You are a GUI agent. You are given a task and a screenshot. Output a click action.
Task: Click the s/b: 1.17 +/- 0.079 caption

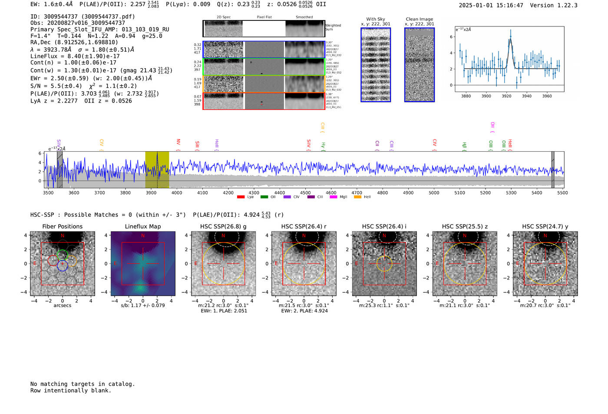pyautogui.click(x=143, y=305)
